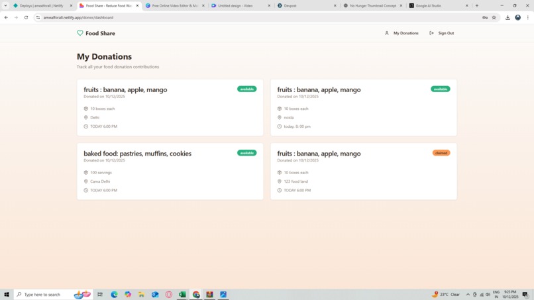This screenshot has width=534, height=300.
Task: Switch to the Free Online Video Editor tab
Action: pos(175,6)
